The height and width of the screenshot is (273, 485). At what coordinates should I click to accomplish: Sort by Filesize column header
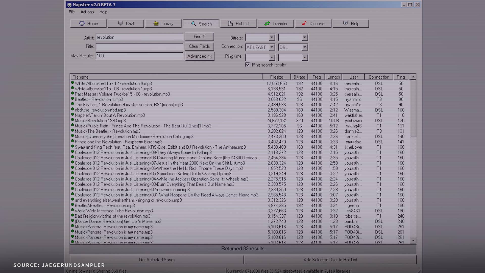click(x=277, y=77)
